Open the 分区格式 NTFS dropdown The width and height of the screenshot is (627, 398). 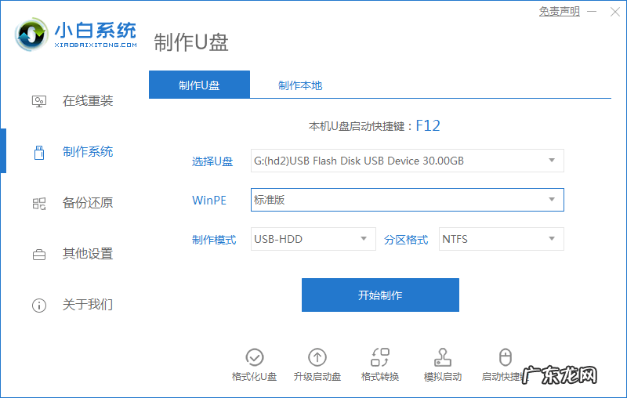tap(501, 239)
